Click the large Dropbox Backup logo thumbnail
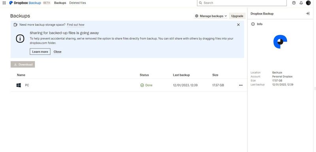Screen dimensions: 316x152 tap(280, 41)
